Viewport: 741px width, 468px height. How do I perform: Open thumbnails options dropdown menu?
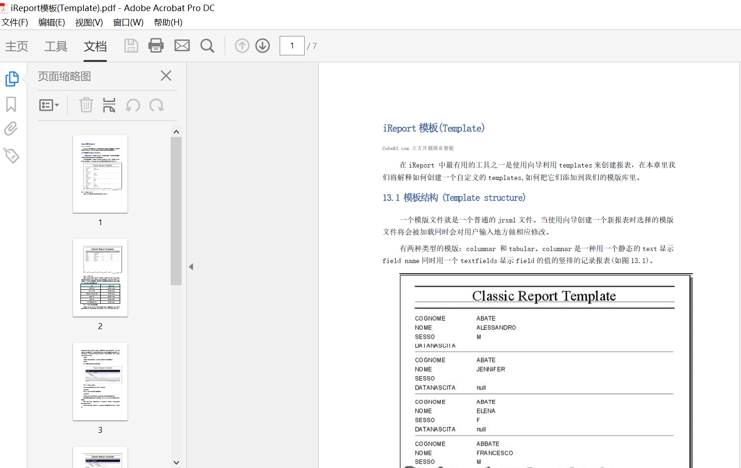49,105
